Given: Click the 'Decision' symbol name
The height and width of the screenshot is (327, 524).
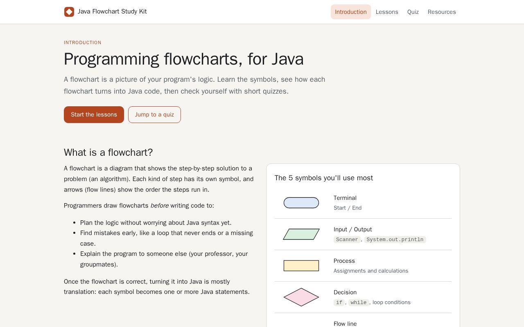Looking at the screenshot, I should pyautogui.click(x=345, y=292).
